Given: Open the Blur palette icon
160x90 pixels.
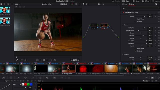Looking at the screenshot, I should click(x=47, y=78).
